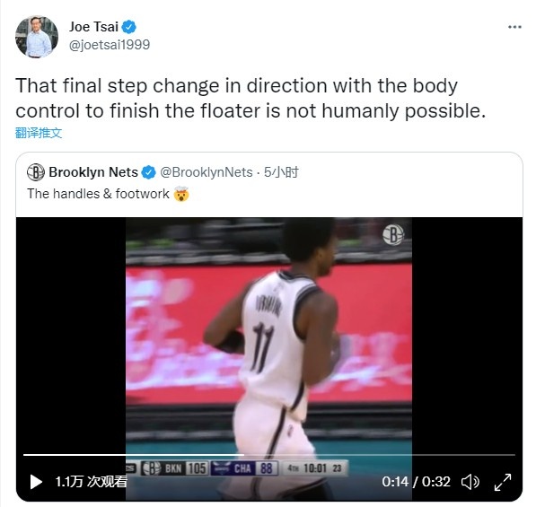Seek on the video progress bar
This screenshot has height=507, width=536.
pyautogui.click(x=269, y=455)
